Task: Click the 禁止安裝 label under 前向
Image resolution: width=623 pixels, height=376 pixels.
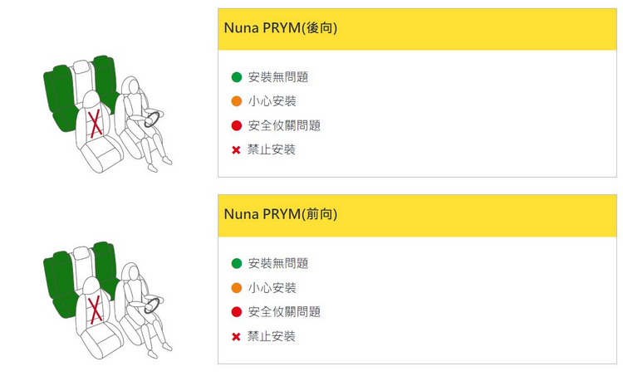Action: (272, 337)
